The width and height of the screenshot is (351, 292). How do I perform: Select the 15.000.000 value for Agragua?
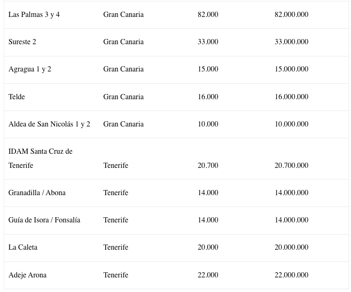291,69
